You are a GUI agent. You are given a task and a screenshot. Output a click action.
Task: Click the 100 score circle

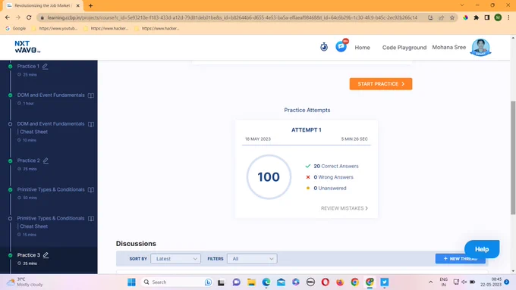tap(269, 177)
